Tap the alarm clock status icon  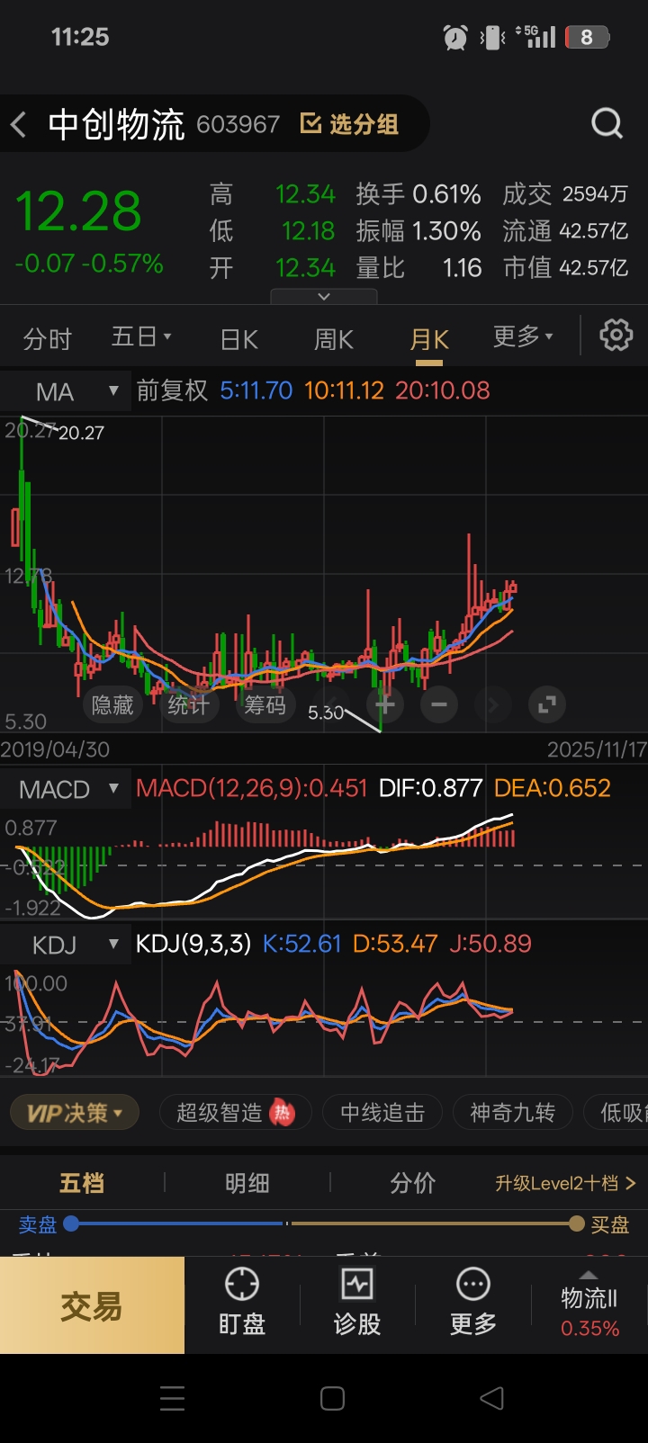click(455, 38)
